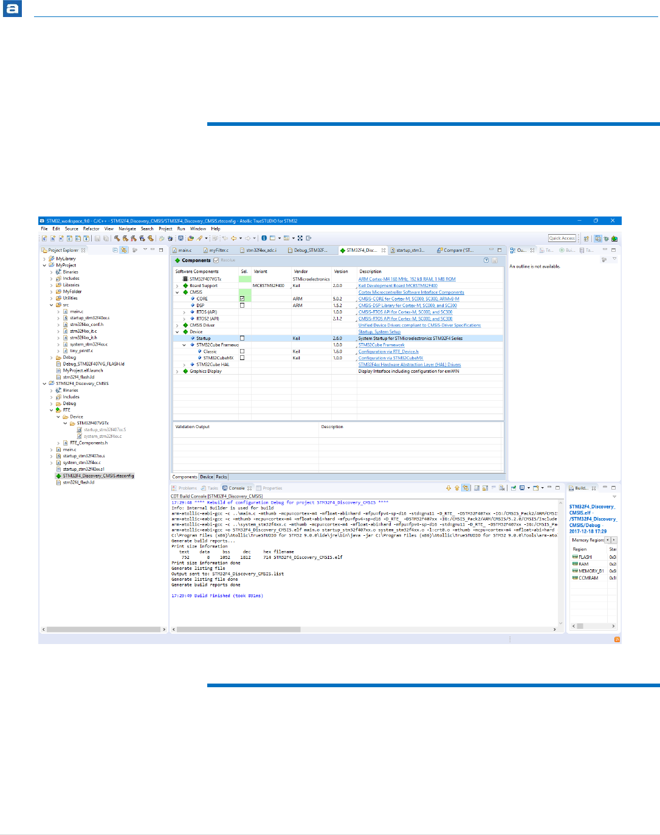
Task: Toggle Link with Editor in Project Explorer
Action: (x=124, y=250)
